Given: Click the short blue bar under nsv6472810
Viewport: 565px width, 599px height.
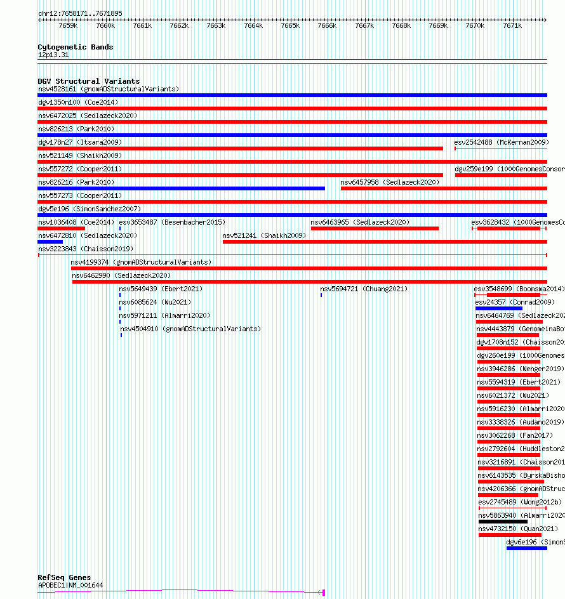Looking at the screenshot, I should pyautogui.click(x=50, y=242).
